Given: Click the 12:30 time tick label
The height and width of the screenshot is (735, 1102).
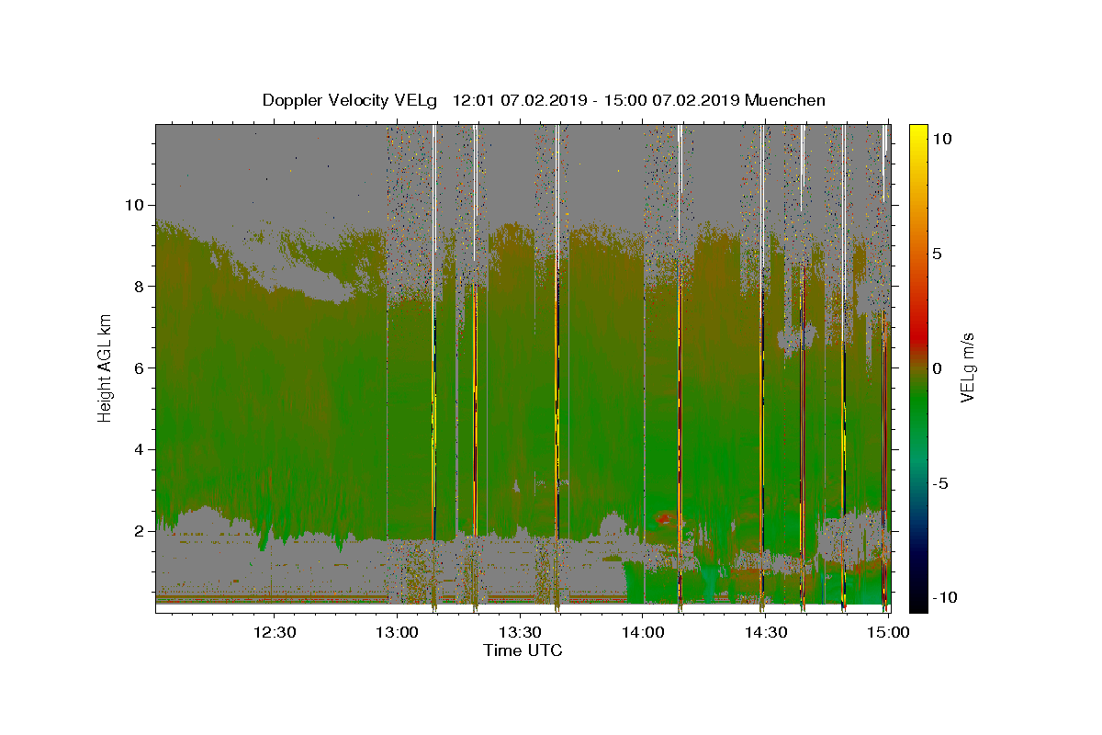Looking at the screenshot, I should click(274, 632).
